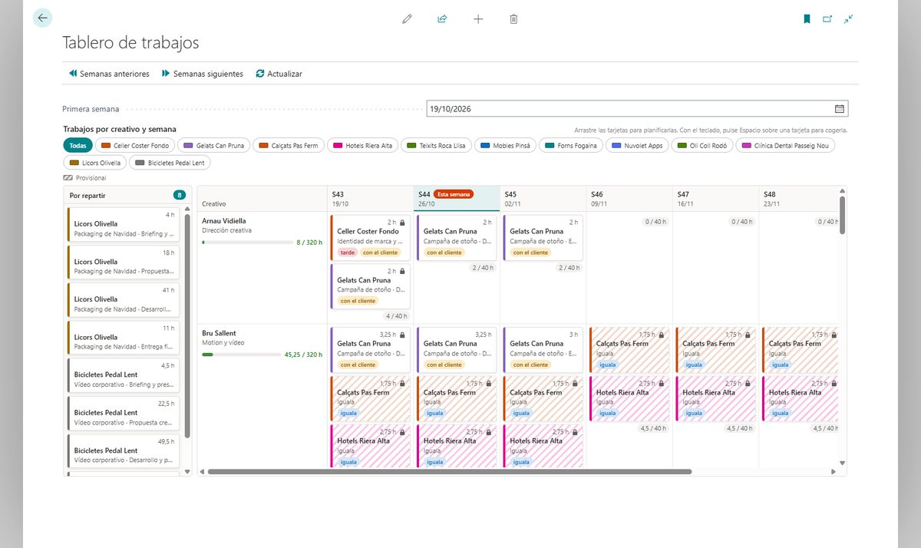The height and width of the screenshot is (548, 921).
Task: Filter by Mobles Pinsà chip
Action: click(x=505, y=145)
